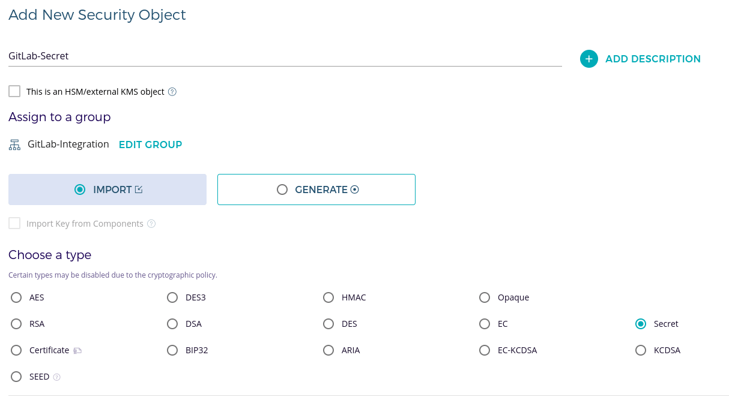Click the GitLab-Secret name input field
Image resolution: width=729 pixels, height=397 pixels.
(285, 56)
